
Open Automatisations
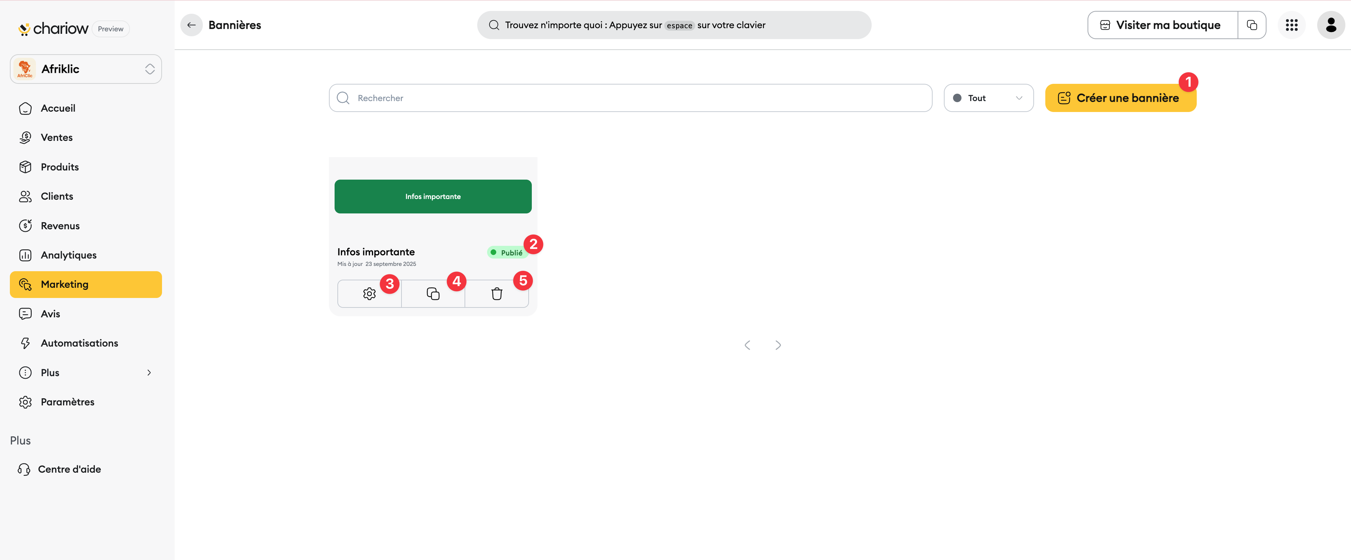coord(86,343)
